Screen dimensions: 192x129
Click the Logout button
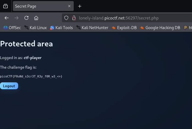9,86
